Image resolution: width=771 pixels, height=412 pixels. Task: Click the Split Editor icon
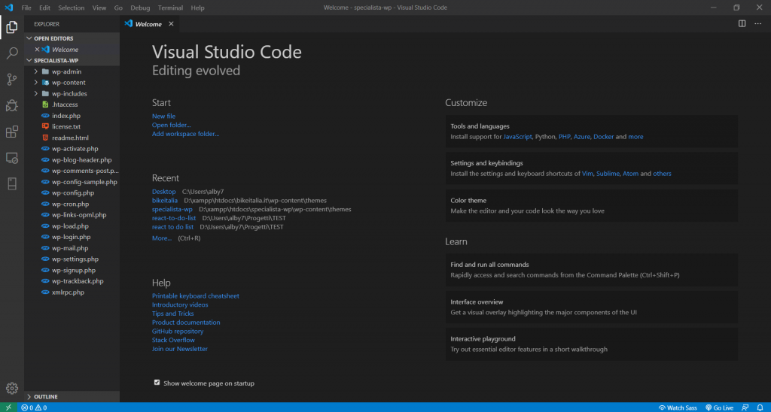[742, 24]
